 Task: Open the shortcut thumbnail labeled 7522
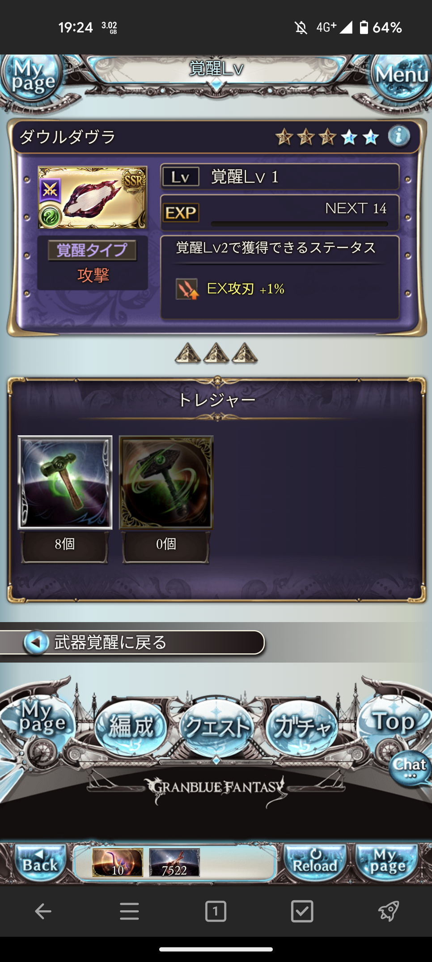tap(174, 862)
